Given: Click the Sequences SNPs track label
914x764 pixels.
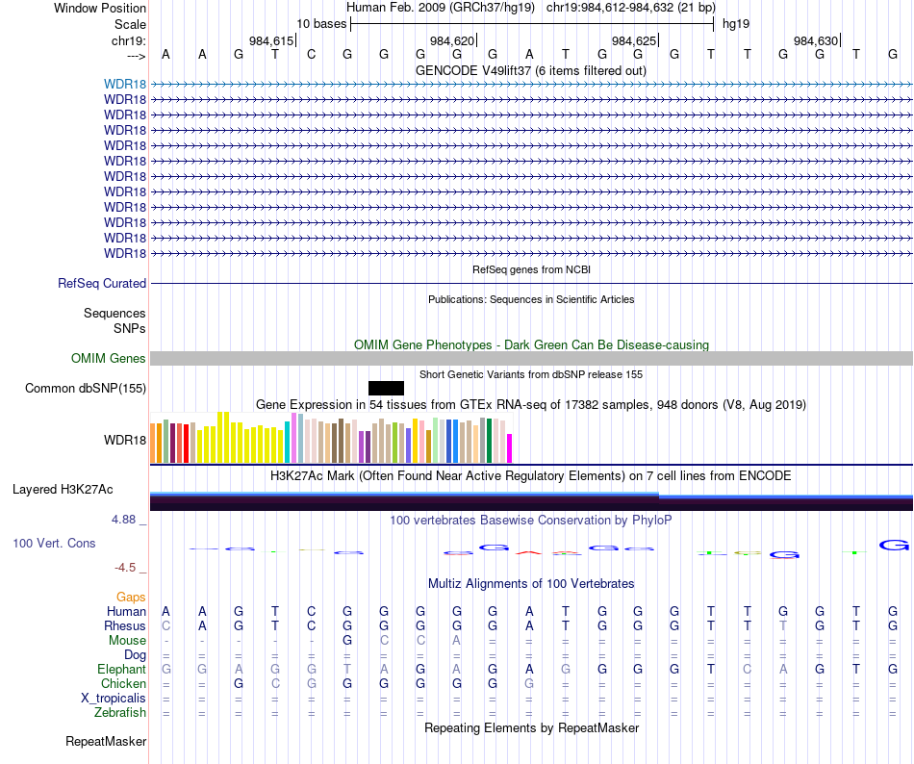Looking at the screenshot, I should pyautogui.click(x=114, y=321).
